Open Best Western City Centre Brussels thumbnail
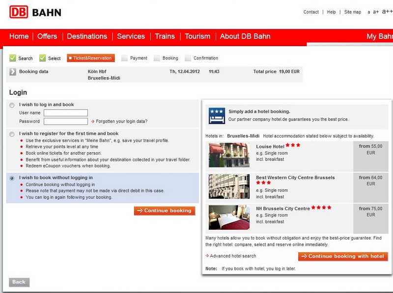The width and height of the screenshot is (393, 293). tap(229, 186)
